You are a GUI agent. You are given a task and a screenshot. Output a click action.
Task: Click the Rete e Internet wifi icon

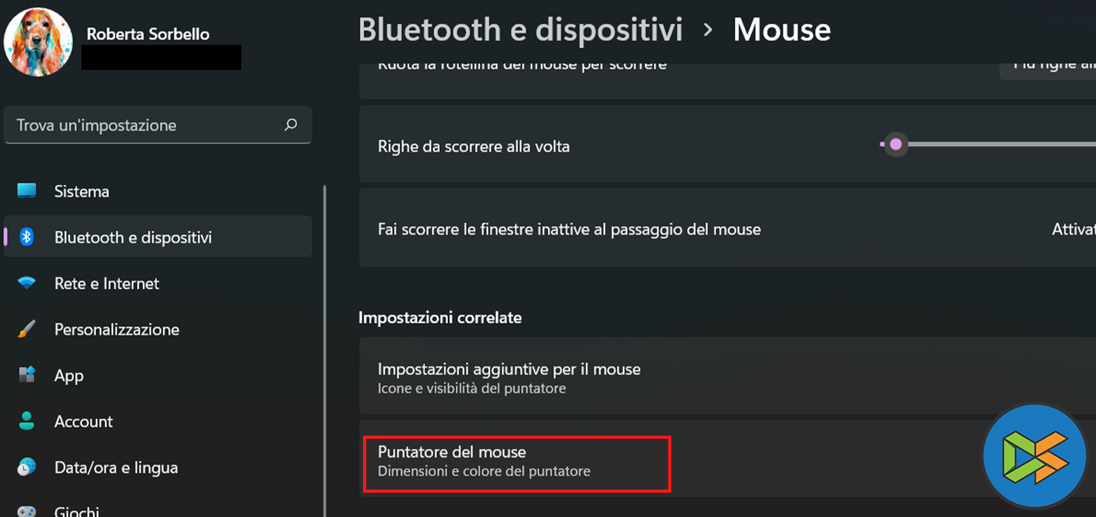click(x=27, y=284)
